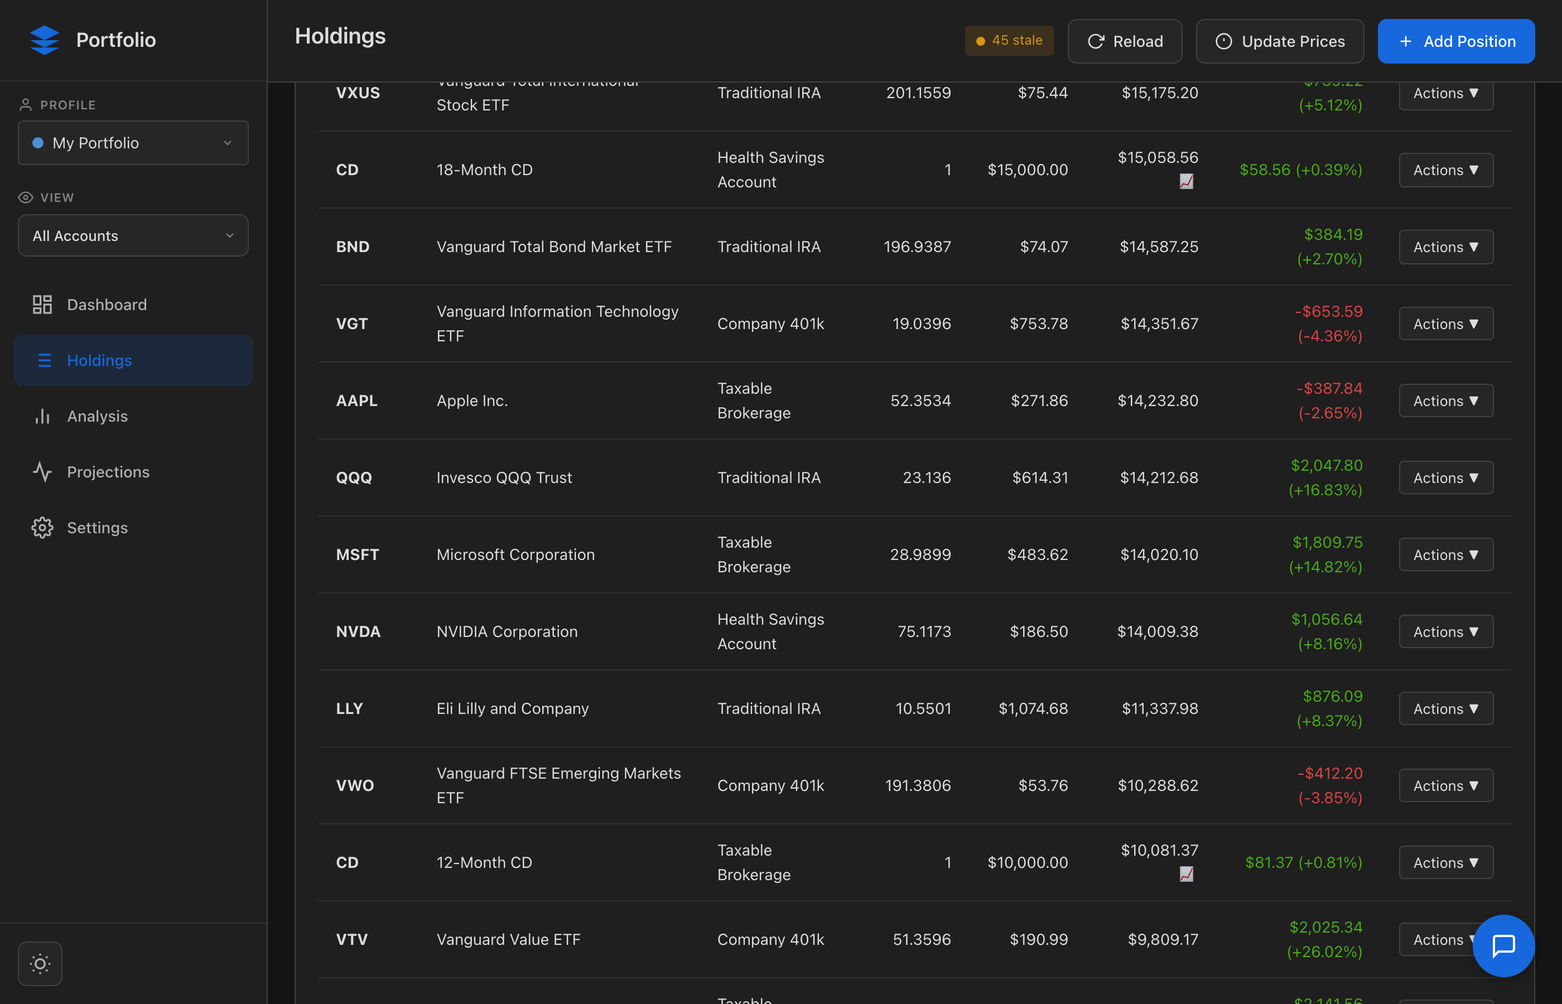Click the 45 stale status badge
The height and width of the screenshot is (1004, 1562).
[1009, 40]
